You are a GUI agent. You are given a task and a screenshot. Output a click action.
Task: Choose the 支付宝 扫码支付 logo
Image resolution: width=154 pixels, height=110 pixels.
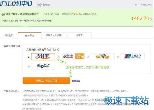73,57
